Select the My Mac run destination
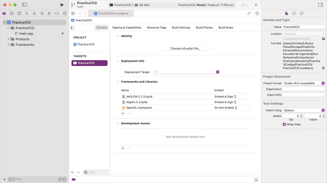 pos(142,5)
